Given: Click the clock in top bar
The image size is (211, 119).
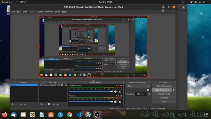Looking at the screenshot, I should pyautogui.click(x=105, y=2).
